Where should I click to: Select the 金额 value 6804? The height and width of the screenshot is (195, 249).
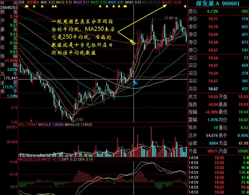[x=214, y=143]
